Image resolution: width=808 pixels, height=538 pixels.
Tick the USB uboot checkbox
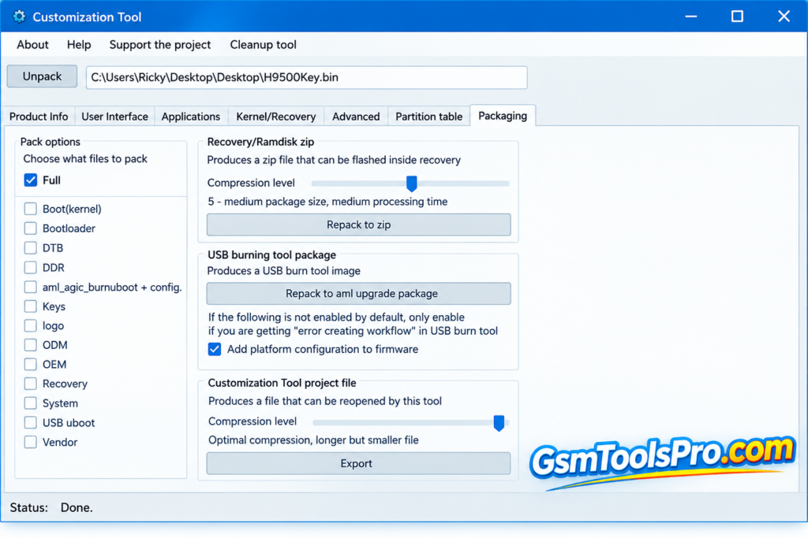click(x=31, y=423)
